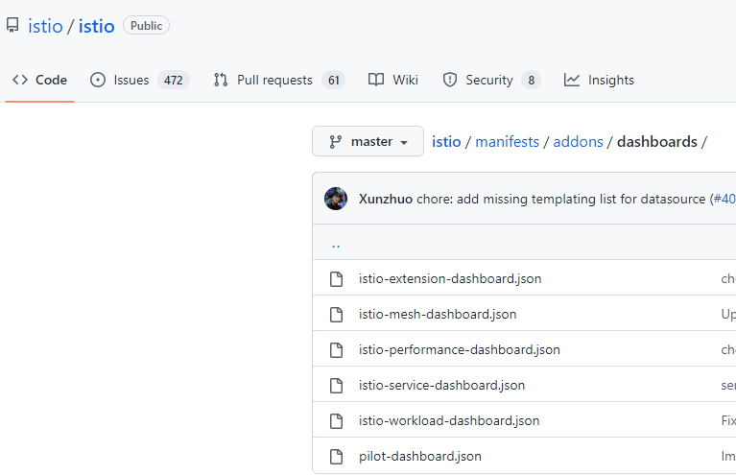Screen dimensions: 736x475
Task: Click file icon for pilot-dashboard.json
Action: 336,456
